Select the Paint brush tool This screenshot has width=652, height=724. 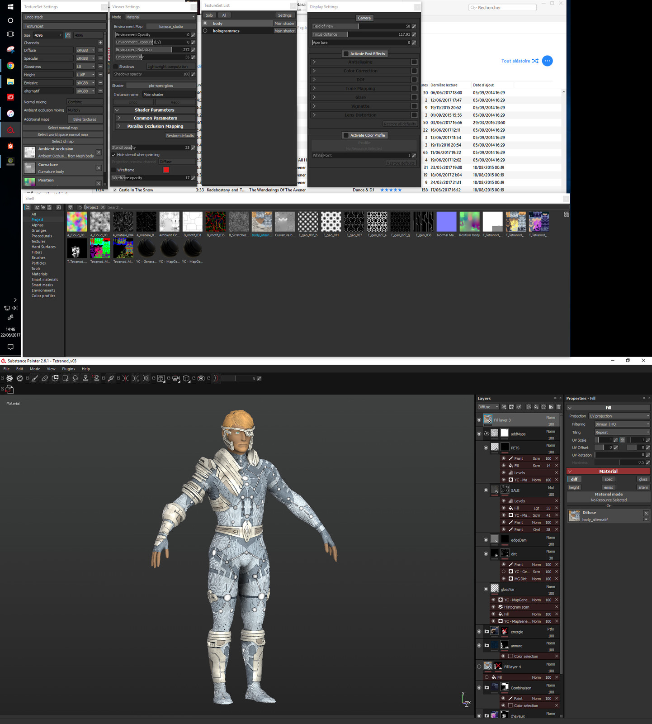pos(34,378)
